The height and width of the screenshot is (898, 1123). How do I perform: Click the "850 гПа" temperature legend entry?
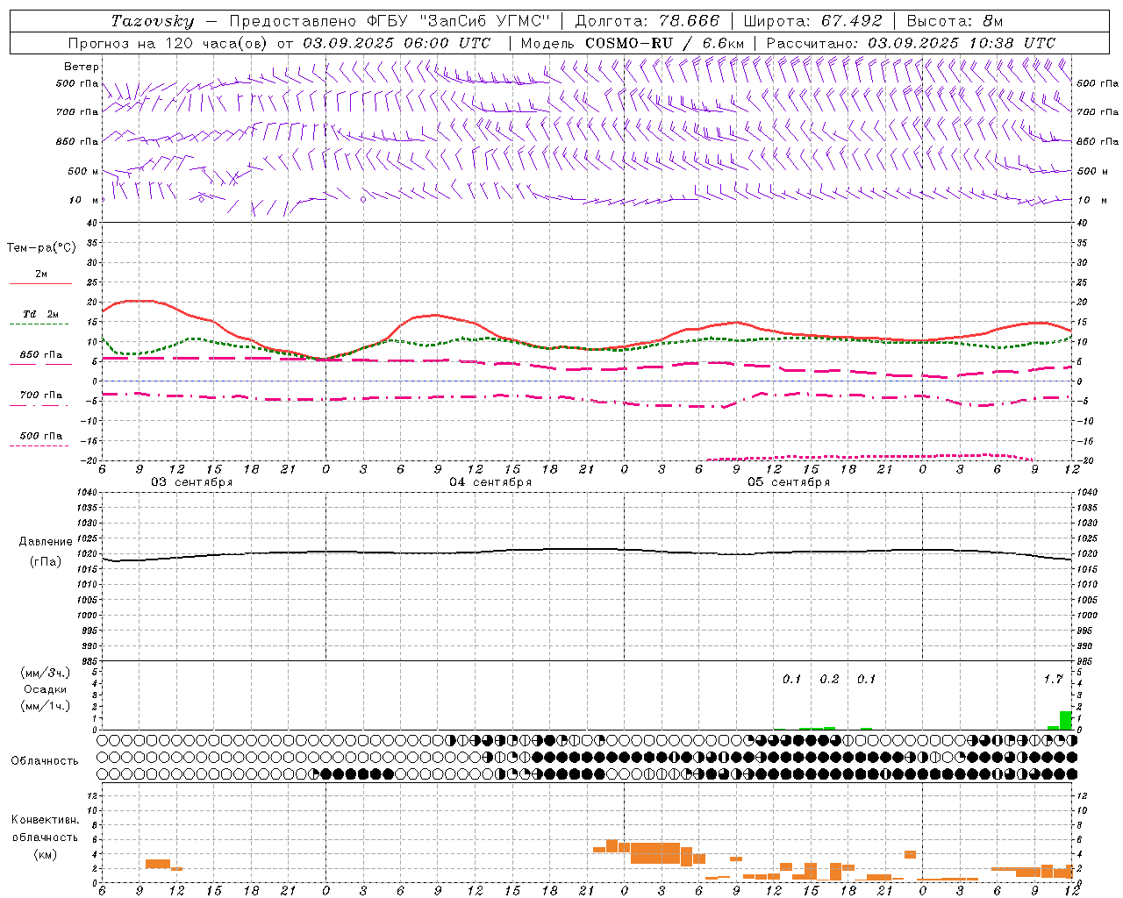[x=41, y=355]
